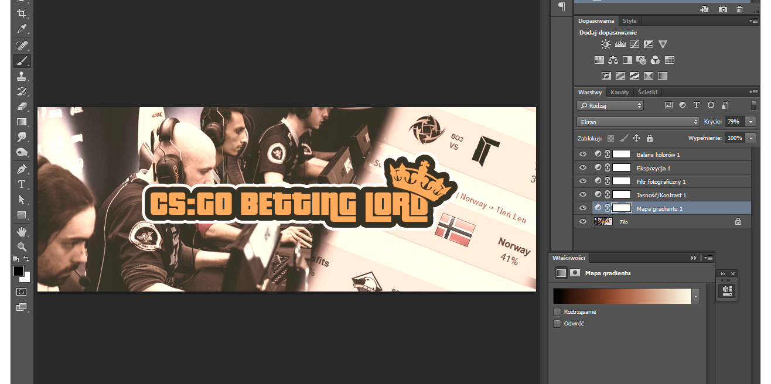The height and width of the screenshot is (384, 771).
Task: Select the Healing Brush tool
Action: 22,45
